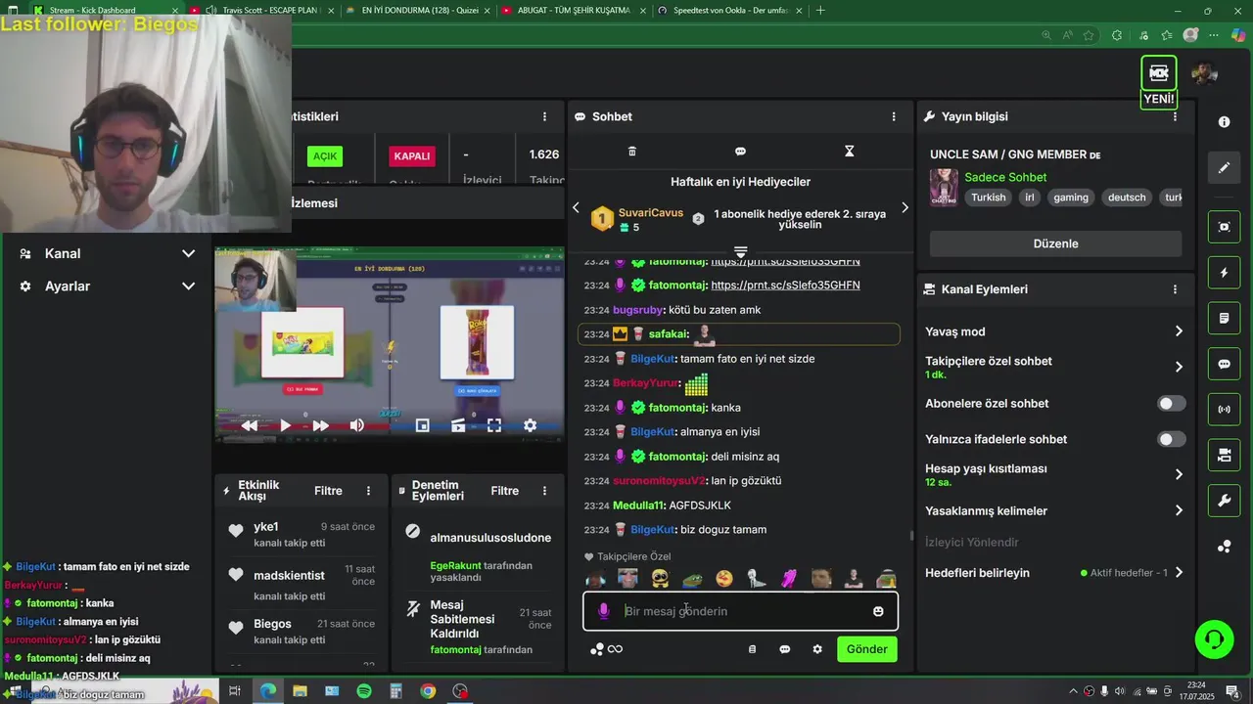
Task: Select the pencil edit icon in right sidebar
Action: click(1224, 167)
